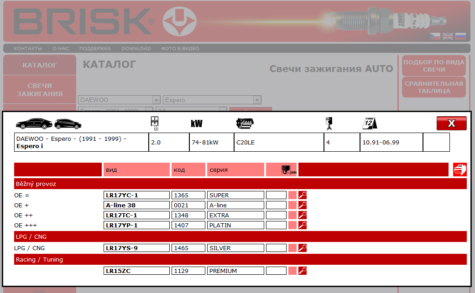
Task: Click the код column header
Action: point(188,170)
